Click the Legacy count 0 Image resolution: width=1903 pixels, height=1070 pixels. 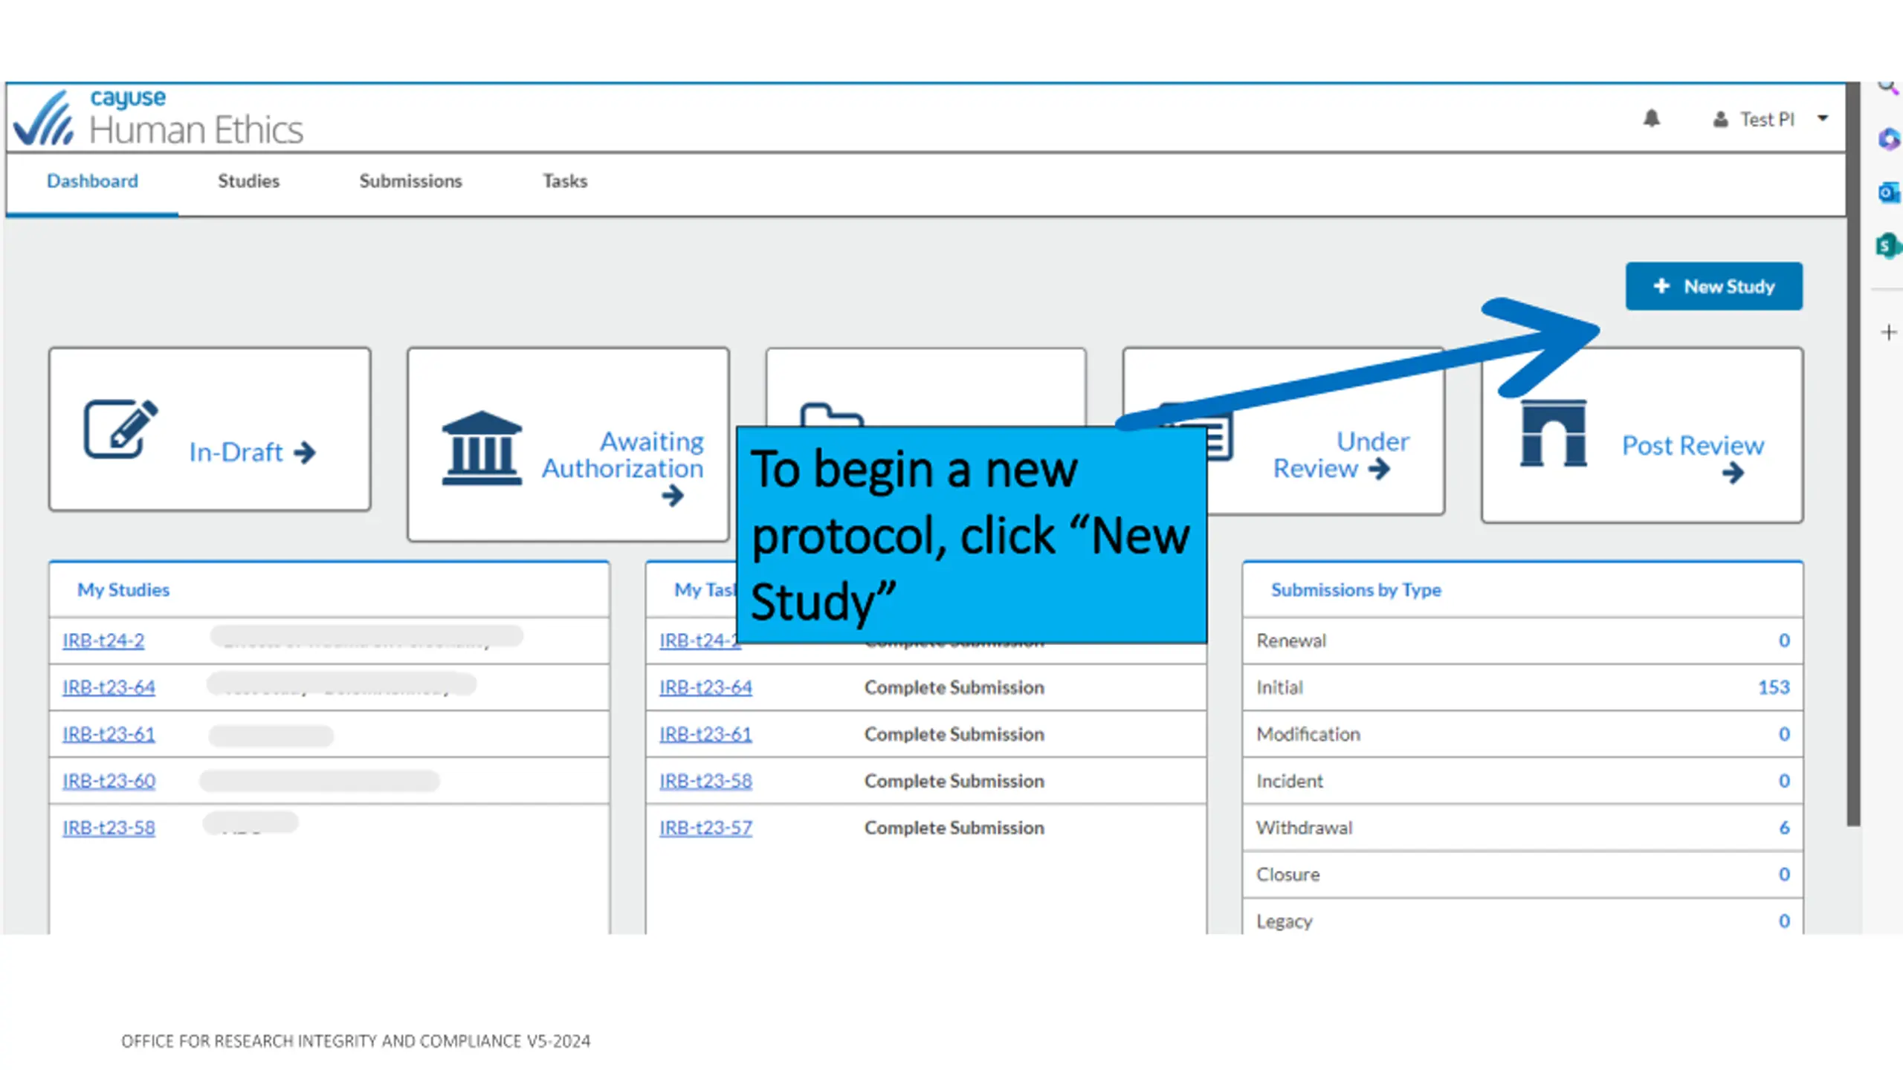(x=1784, y=921)
